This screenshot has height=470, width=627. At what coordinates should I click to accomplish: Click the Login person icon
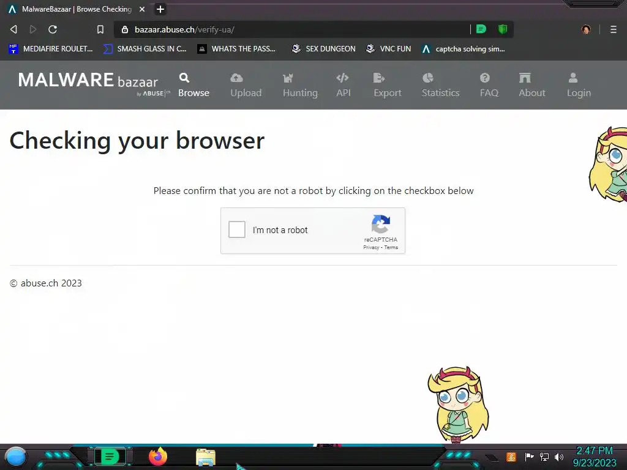pyautogui.click(x=573, y=78)
